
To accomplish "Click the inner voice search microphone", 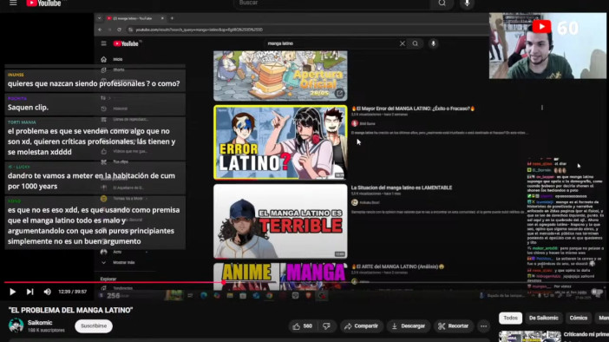I will click(434, 43).
